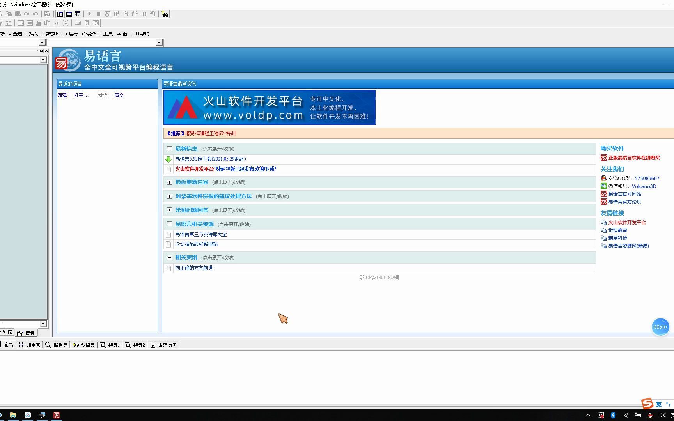Expand the 对杀毒软件误报的建议处理方法 section

[169, 196]
